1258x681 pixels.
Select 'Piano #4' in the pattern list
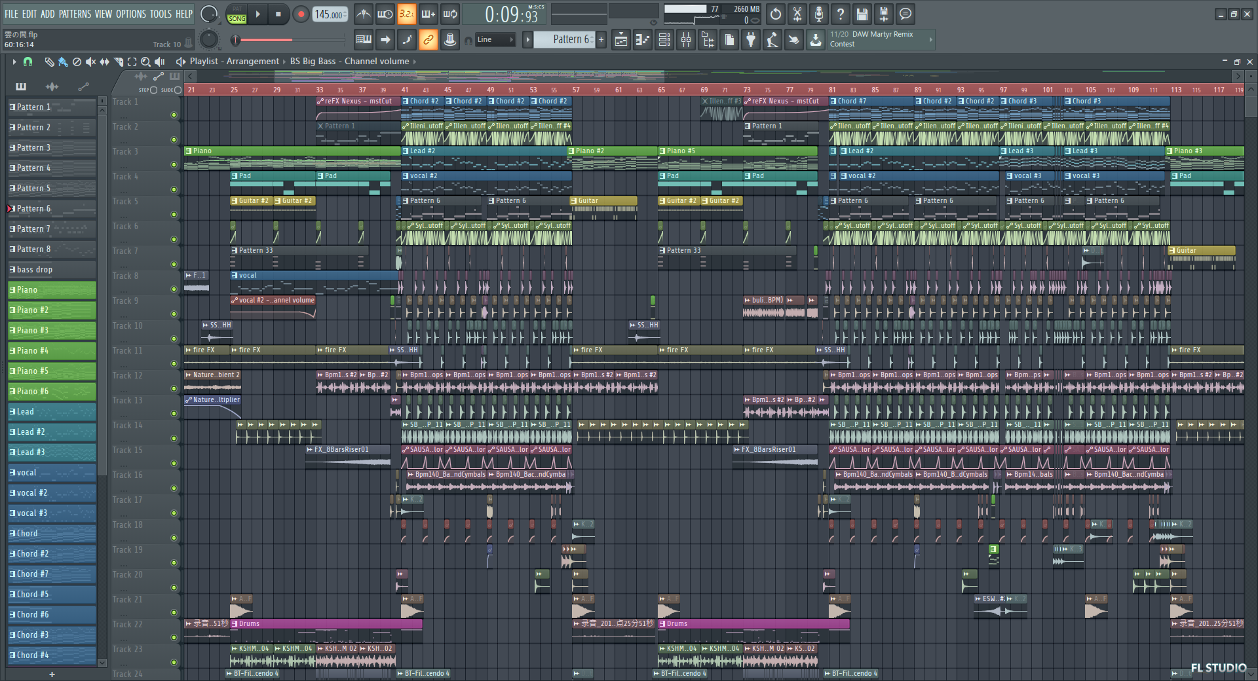tap(52, 351)
